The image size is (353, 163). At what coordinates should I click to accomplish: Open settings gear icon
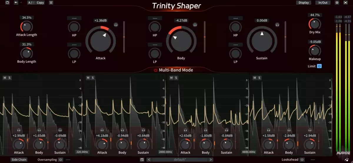coord(337,3)
